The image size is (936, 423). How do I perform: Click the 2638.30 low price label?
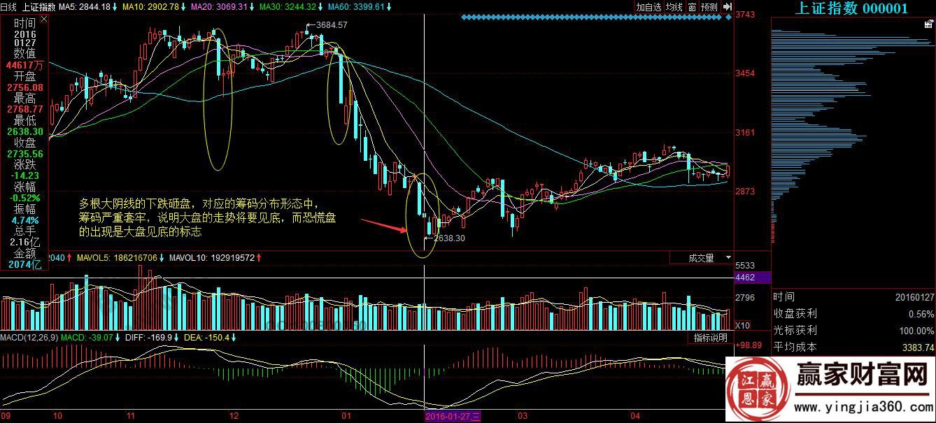click(x=449, y=238)
